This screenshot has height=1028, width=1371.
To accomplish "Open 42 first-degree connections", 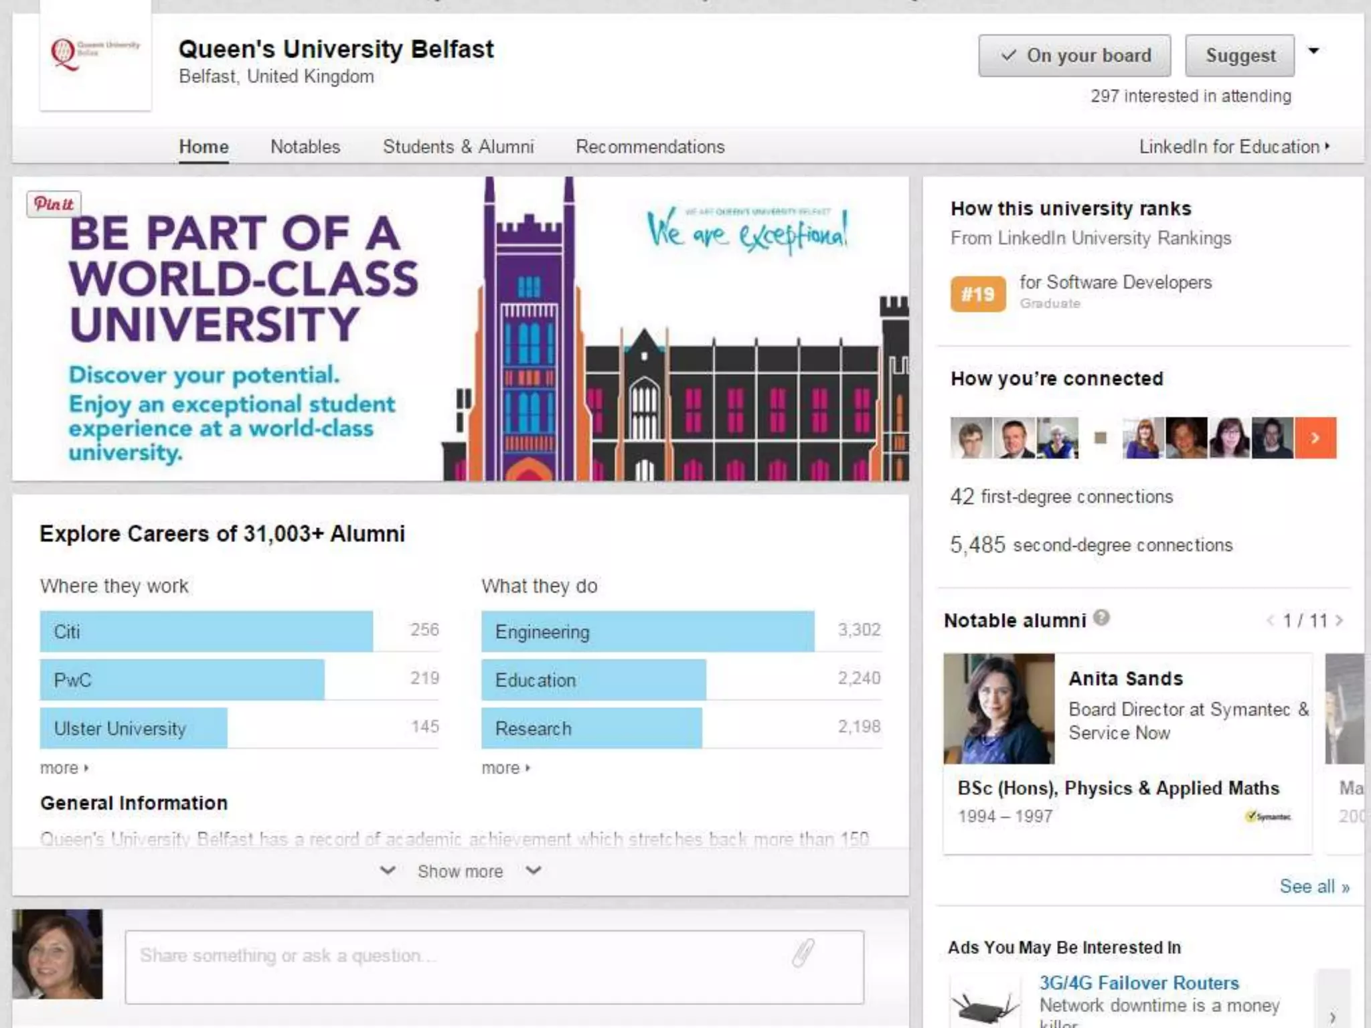I will (1062, 497).
